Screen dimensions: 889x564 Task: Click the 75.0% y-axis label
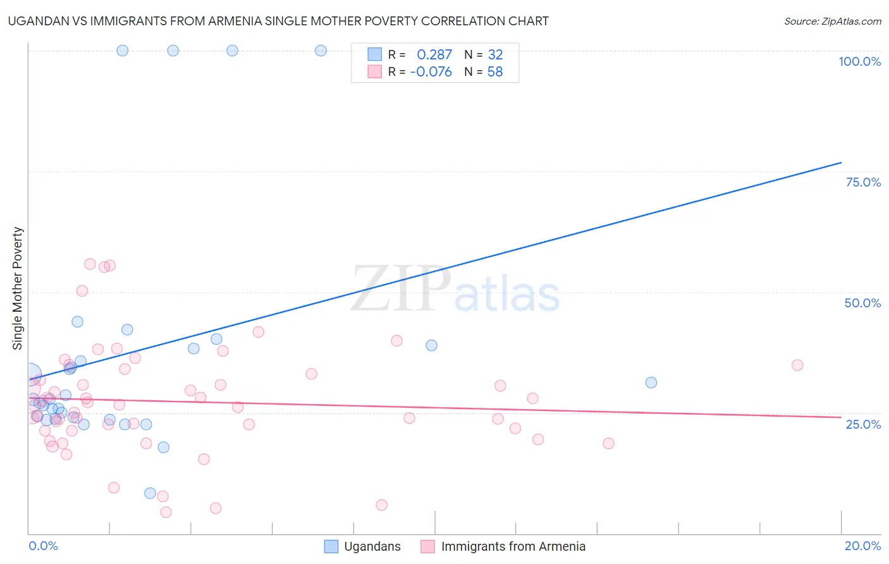863,182
